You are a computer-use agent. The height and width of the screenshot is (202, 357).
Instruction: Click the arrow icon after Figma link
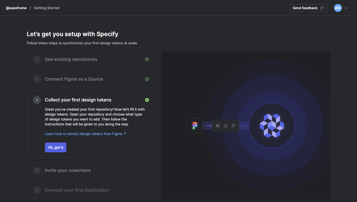click(x=125, y=134)
